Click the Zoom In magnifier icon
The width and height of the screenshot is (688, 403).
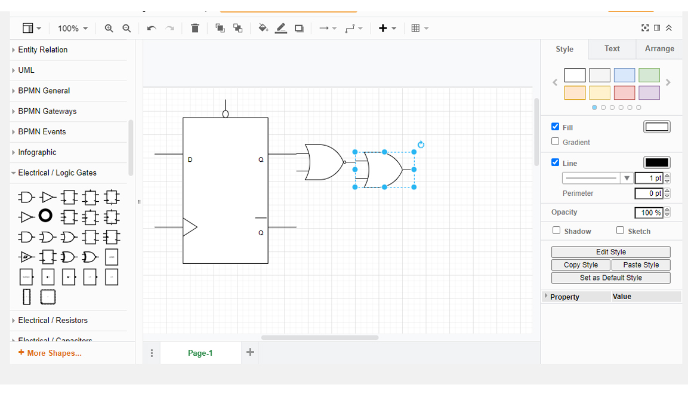109,28
